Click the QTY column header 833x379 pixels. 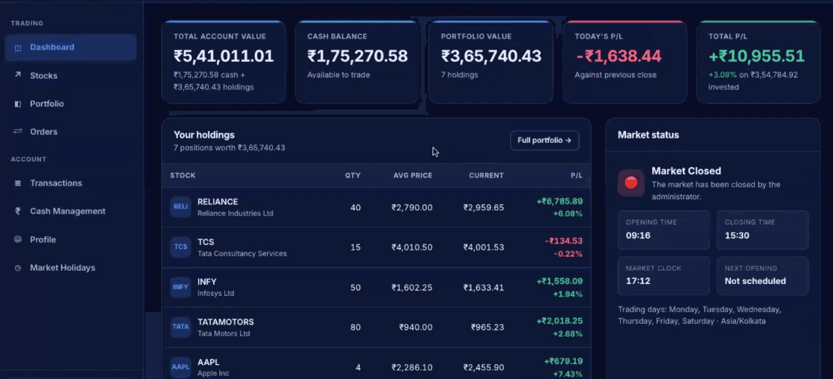(353, 176)
